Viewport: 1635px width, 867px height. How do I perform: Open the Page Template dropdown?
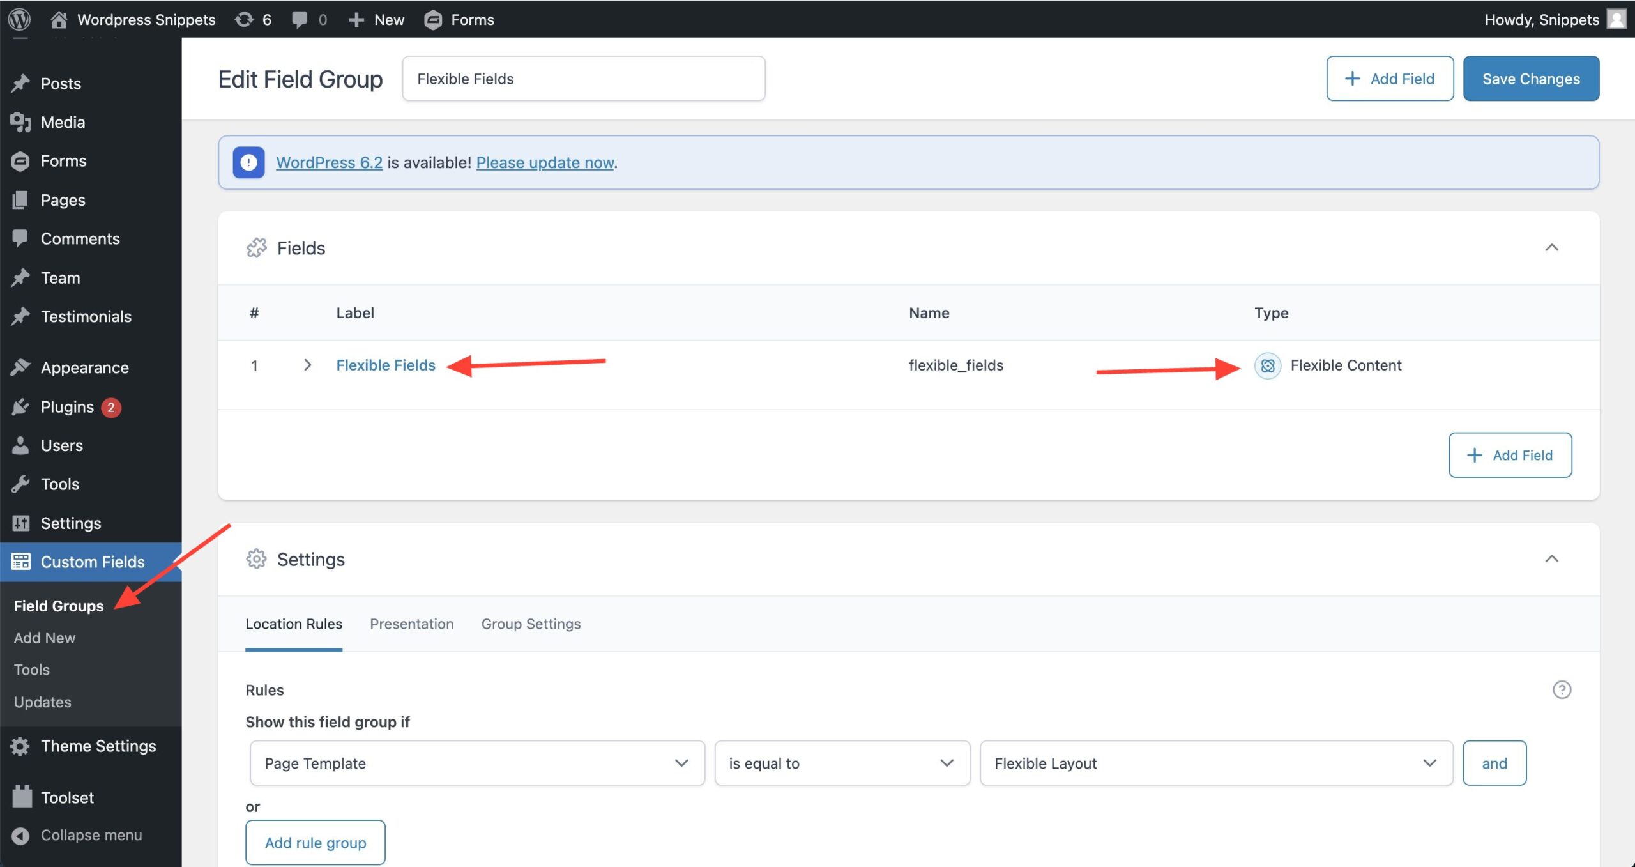[477, 763]
